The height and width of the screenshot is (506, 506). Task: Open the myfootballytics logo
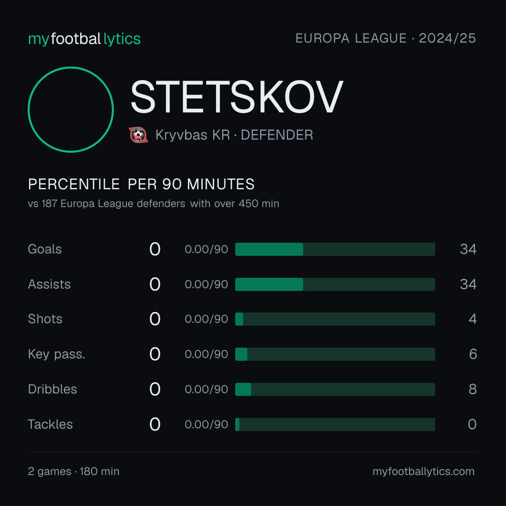pos(84,39)
